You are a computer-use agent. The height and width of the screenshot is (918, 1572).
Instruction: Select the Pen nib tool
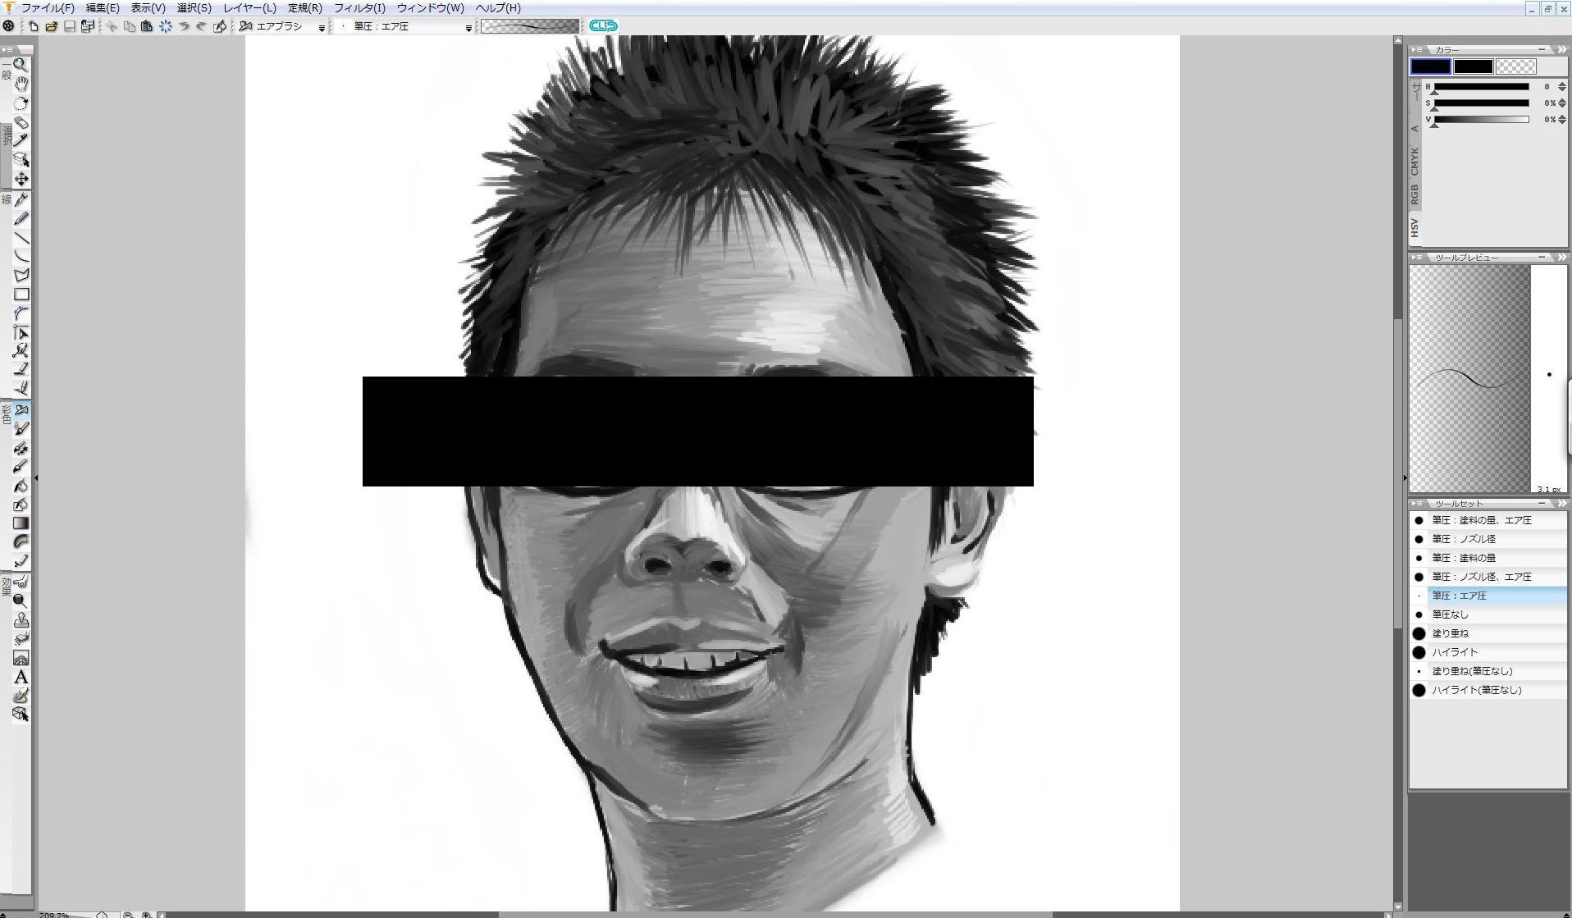(x=21, y=199)
